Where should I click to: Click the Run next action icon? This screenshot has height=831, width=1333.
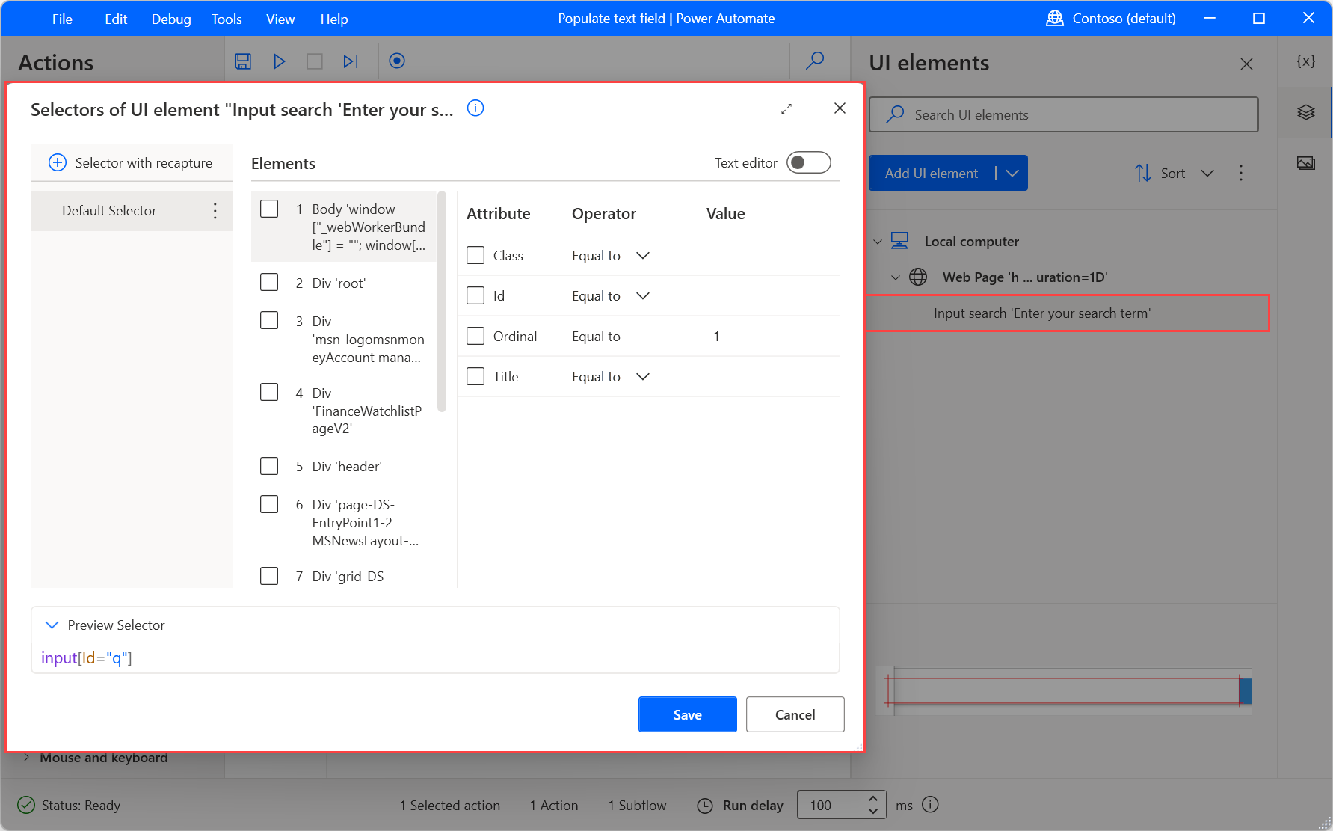pyautogui.click(x=351, y=61)
